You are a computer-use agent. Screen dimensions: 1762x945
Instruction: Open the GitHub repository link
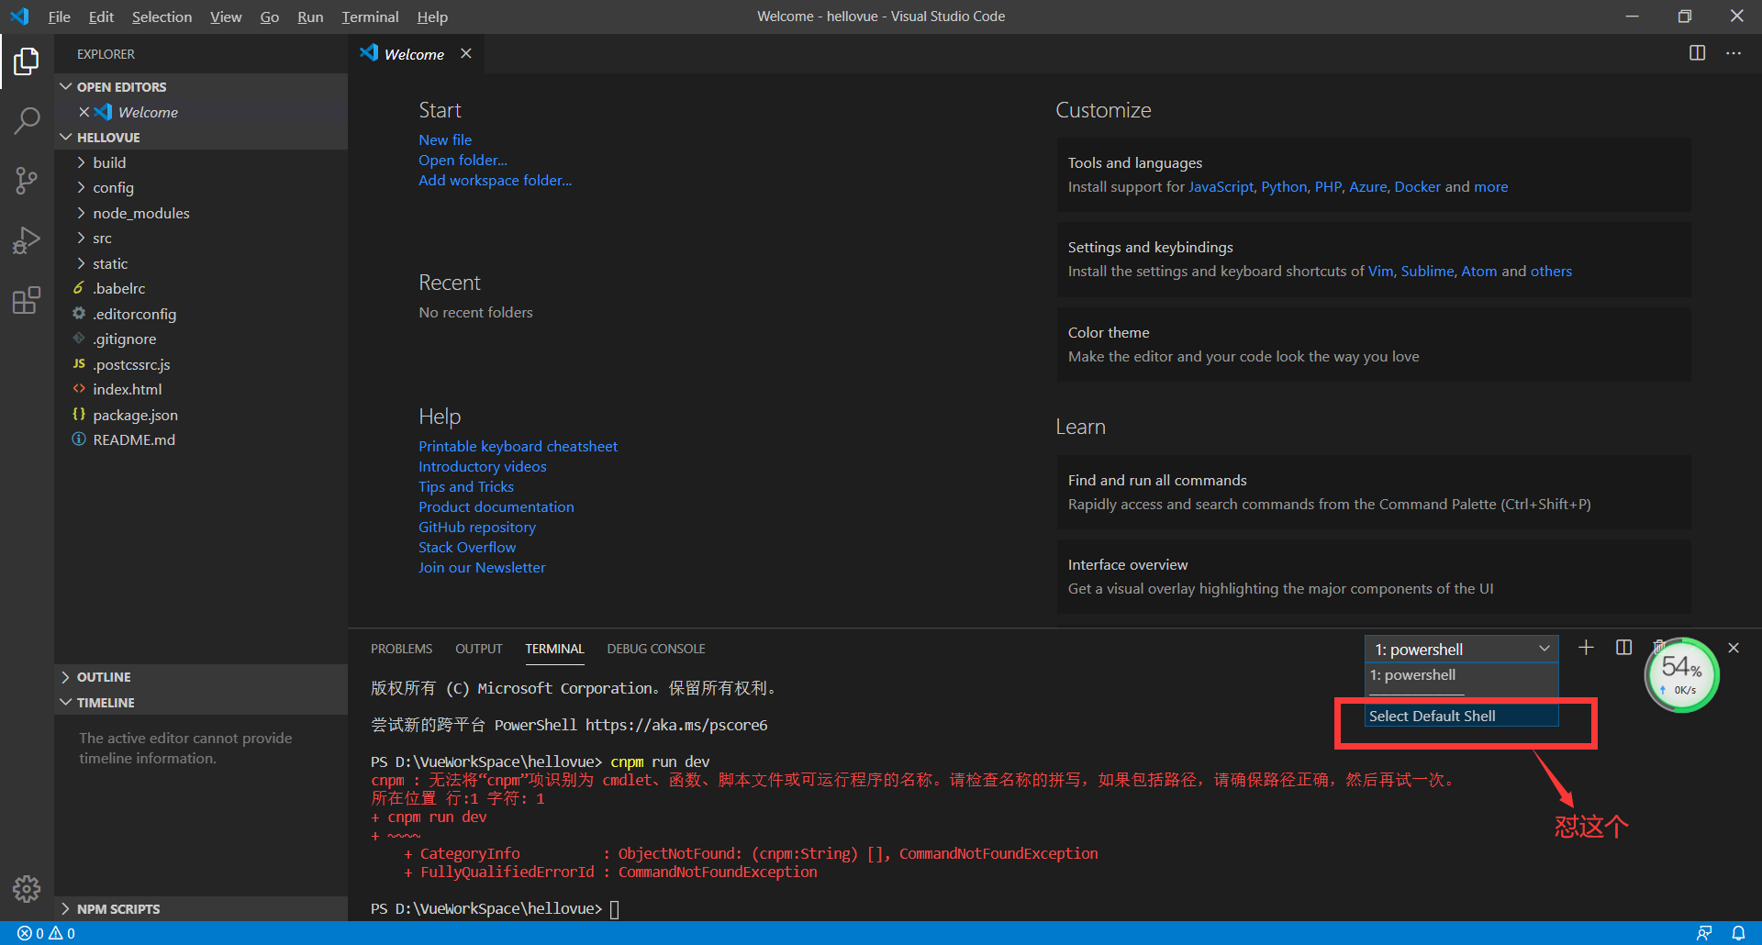point(477,527)
